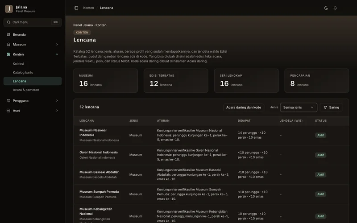Click the Jalana logo icon
The image size is (357, 223).
tap(9, 9)
